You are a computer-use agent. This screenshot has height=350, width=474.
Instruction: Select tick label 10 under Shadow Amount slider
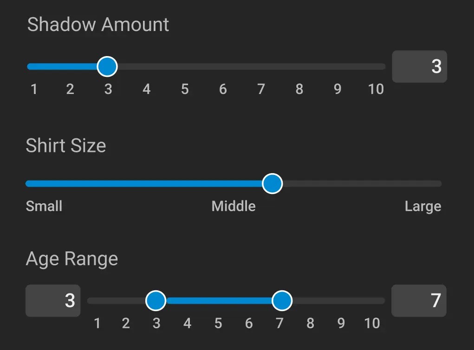[376, 89]
